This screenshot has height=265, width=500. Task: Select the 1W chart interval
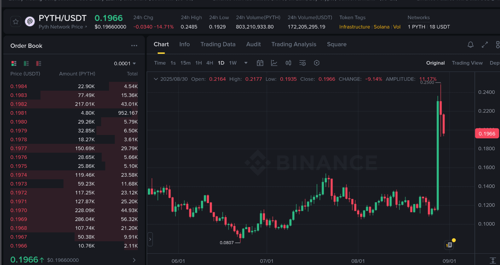click(233, 63)
